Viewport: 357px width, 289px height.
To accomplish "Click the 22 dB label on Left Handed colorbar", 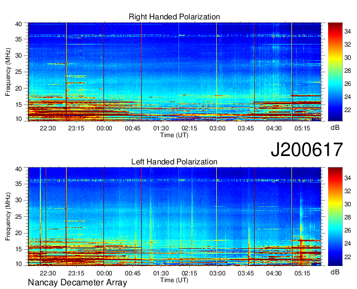I will (348, 257).
